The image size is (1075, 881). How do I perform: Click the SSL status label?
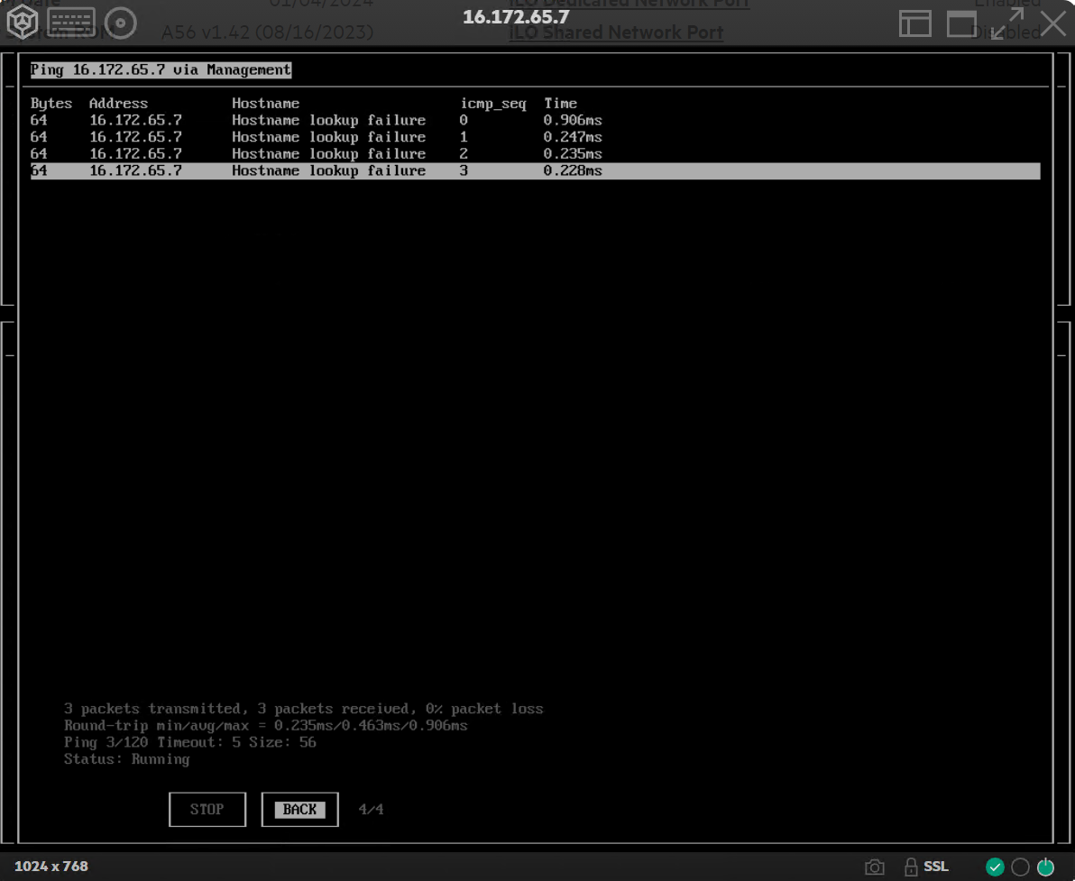click(x=936, y=867)
